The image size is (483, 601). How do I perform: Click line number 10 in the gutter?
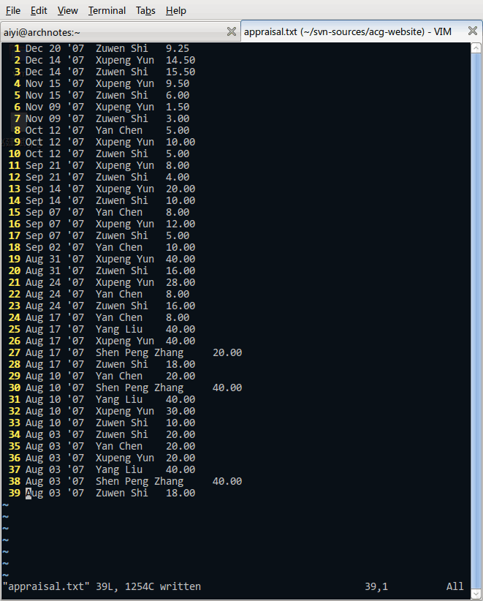(x=14, y=154)
